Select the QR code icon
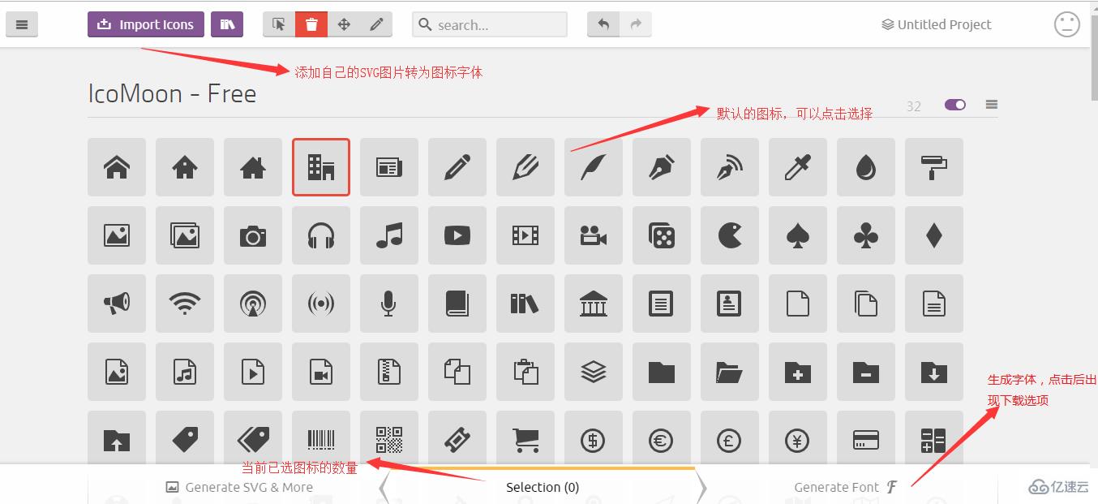Screen dimensions: 1098x504 point(389,440)
